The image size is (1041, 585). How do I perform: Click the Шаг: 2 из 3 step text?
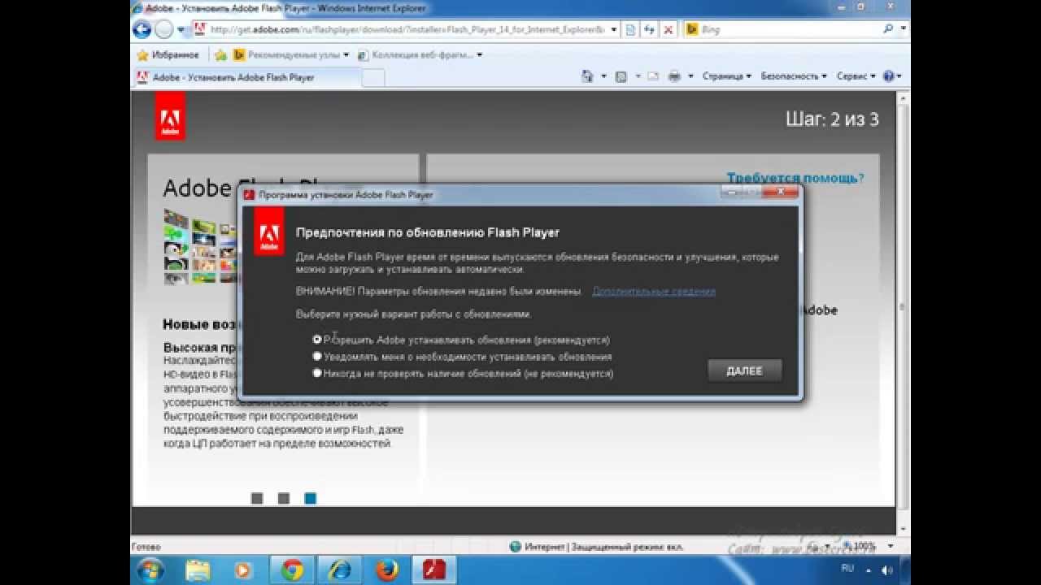[832, 119]
